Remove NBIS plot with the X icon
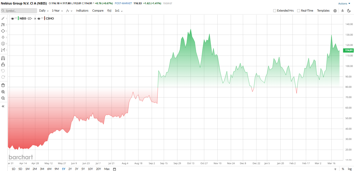354x171 pixels. point(35,19)
